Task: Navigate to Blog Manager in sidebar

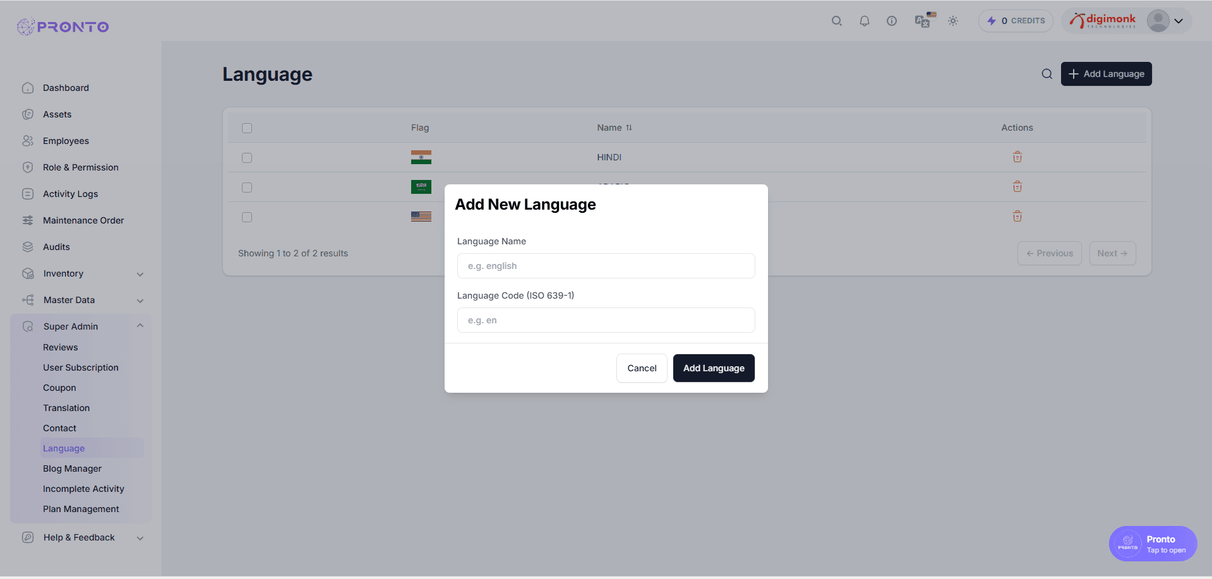Action: [x=72, y=468]
